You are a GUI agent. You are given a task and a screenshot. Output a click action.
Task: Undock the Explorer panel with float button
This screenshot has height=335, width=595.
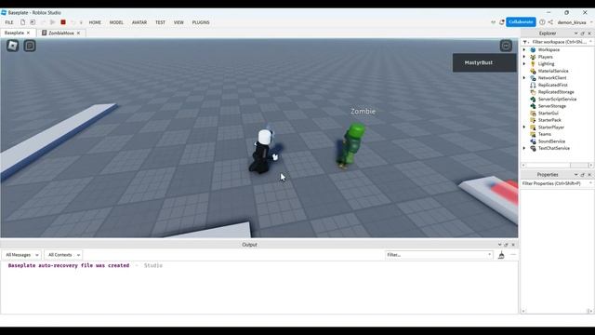583,33
